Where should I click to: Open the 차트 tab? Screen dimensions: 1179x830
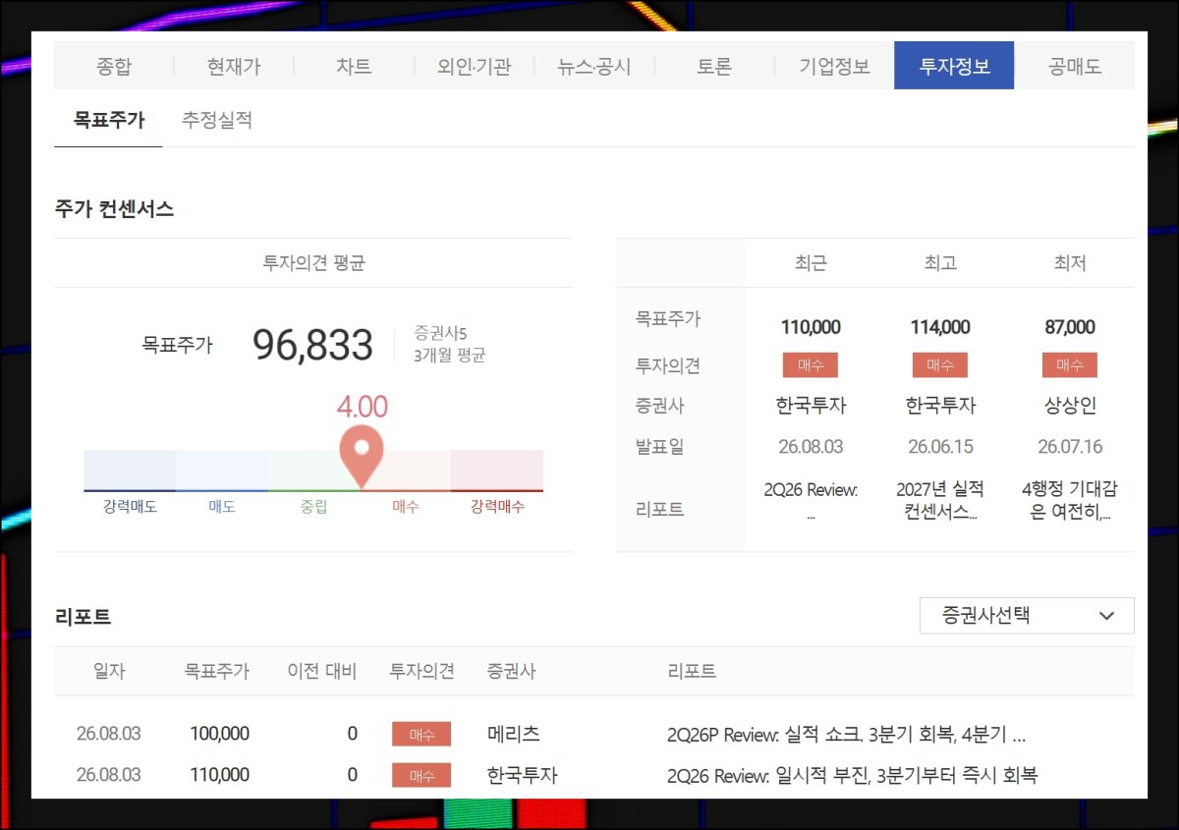[x=354, y=67]
